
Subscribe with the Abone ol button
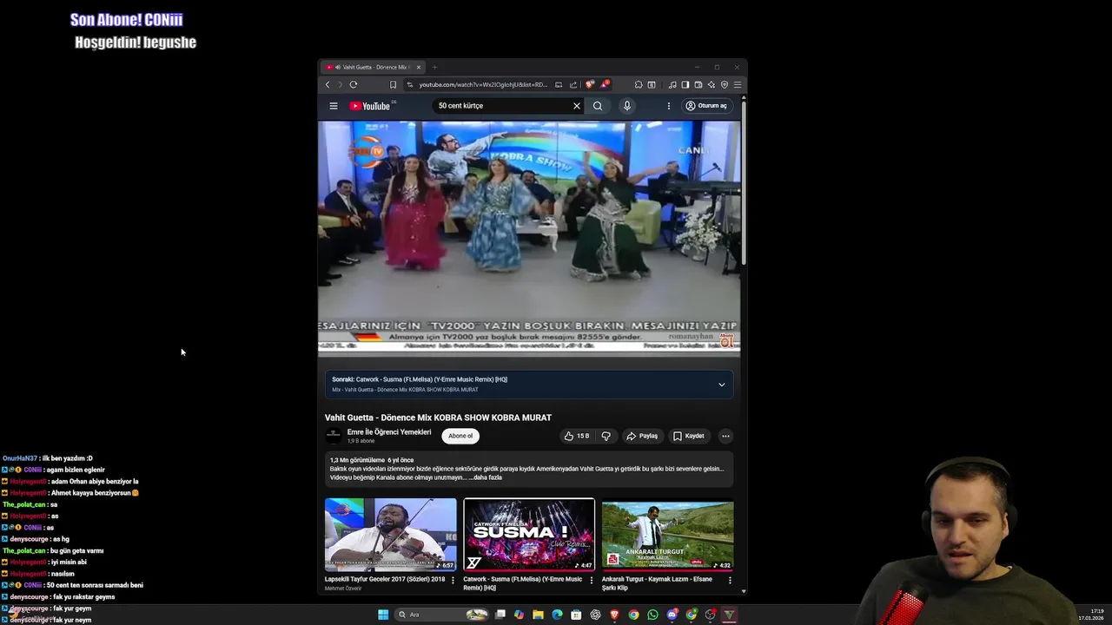[x=460, y=436]
